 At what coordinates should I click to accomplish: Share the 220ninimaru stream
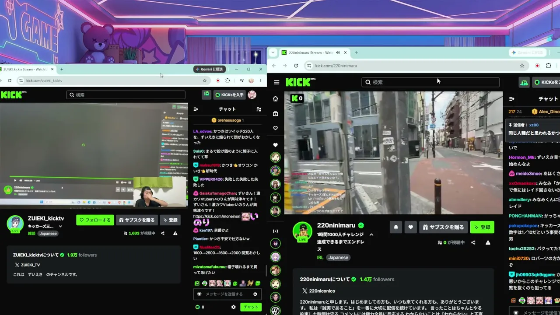coord(473,242)
